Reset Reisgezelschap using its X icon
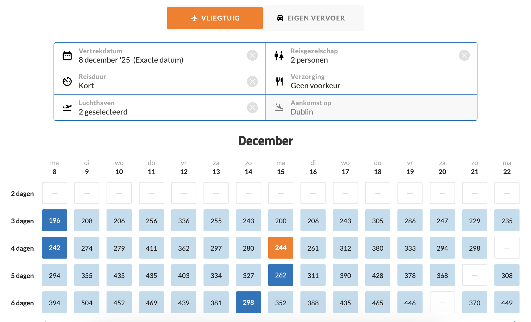Screen dimensions: 531x322 tap(464, 55)
